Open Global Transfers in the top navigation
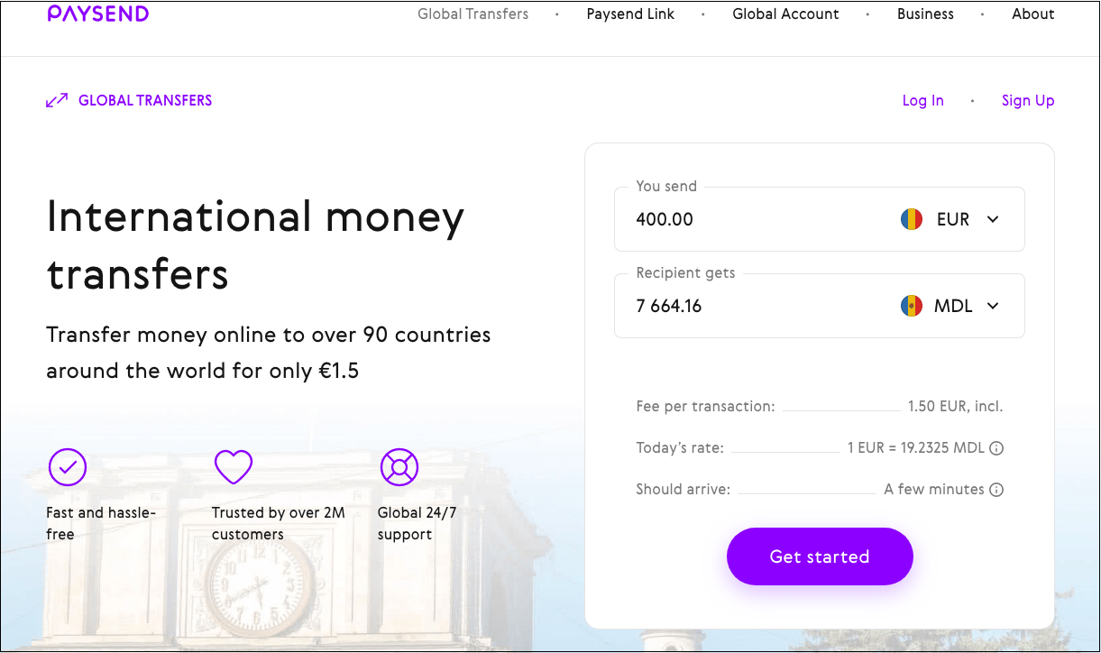 click(x=473, y=14)
